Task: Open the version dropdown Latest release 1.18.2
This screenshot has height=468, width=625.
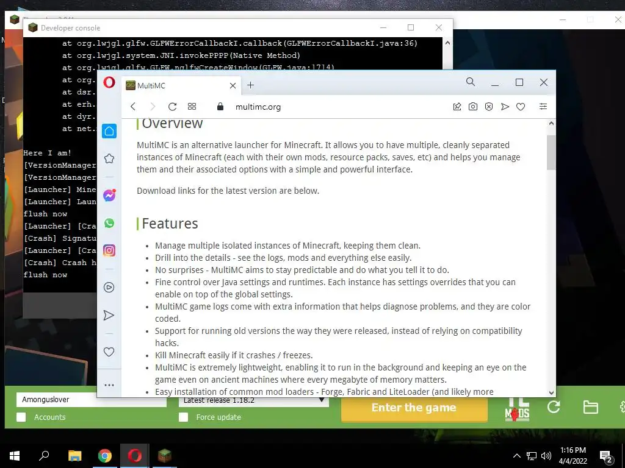Action: point(253,401)
